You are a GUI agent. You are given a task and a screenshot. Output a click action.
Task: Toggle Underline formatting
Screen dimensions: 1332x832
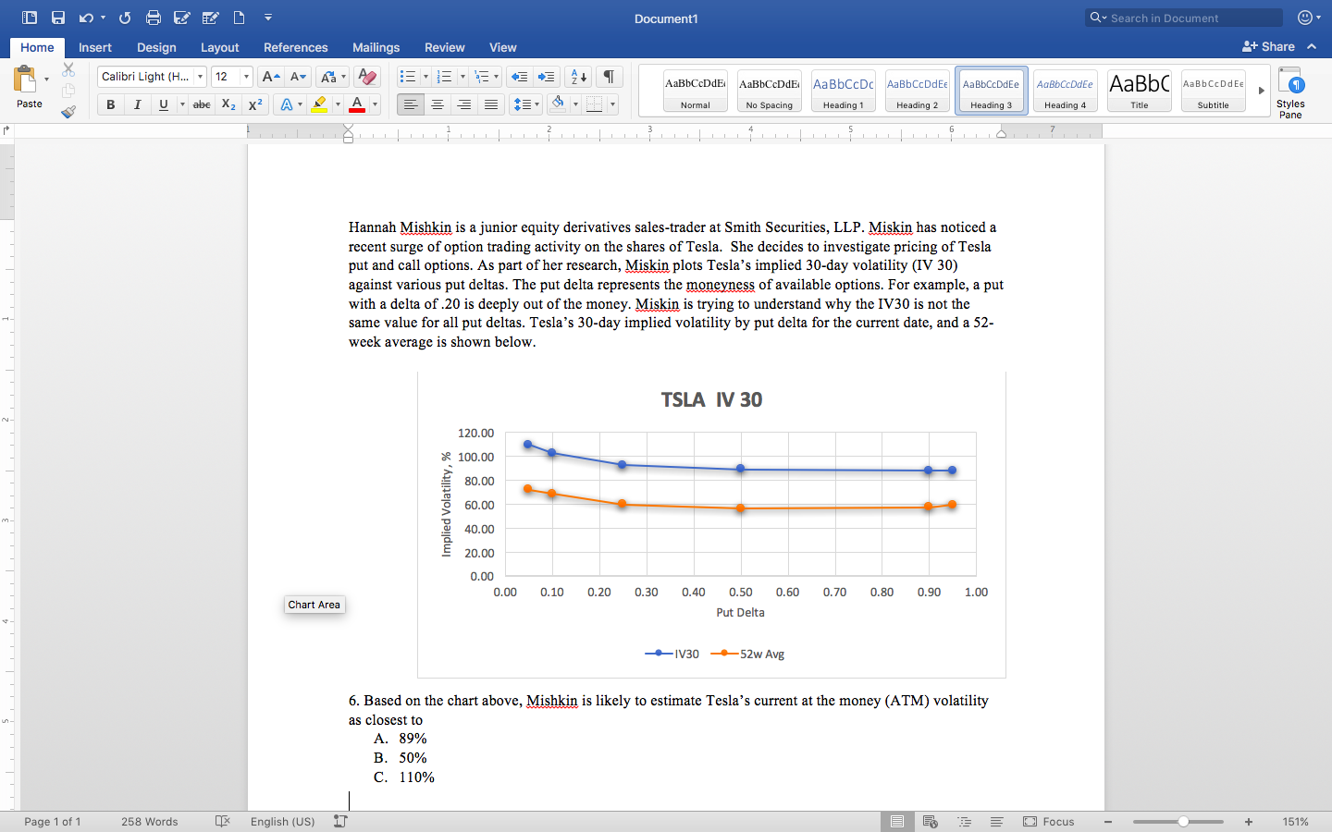pos(164,104)
